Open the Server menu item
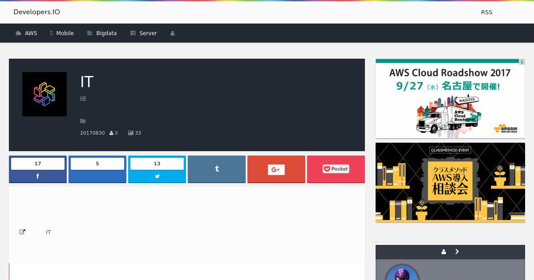This screenshot has width=534, height=280. (x=143, y=33)
